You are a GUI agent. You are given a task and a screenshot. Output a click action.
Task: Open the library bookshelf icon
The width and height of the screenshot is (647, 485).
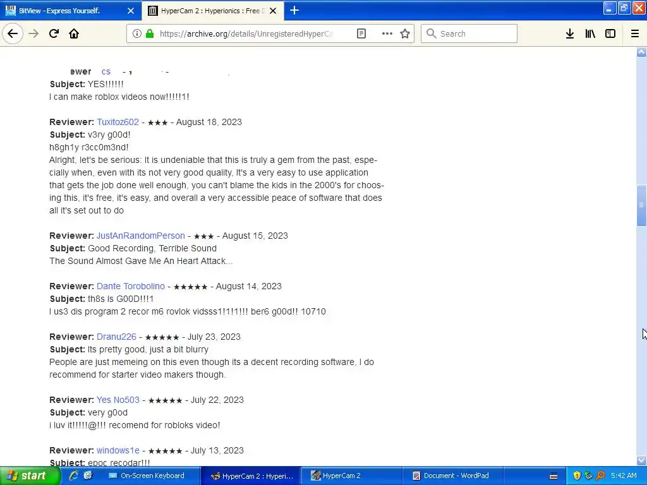(590, 33)
